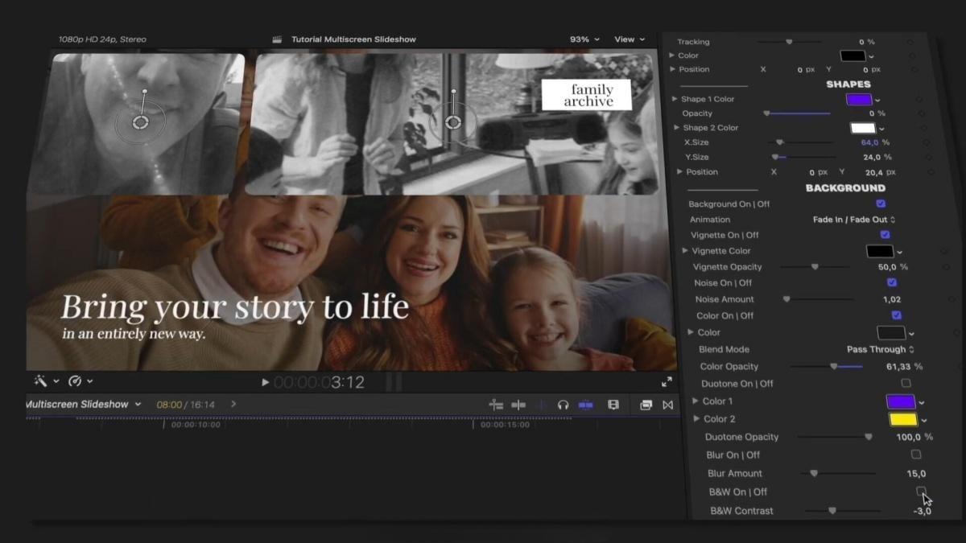Enter fullscreen viewer with expand arrows
Screen dimensions: 966x543
pos(667,382)
